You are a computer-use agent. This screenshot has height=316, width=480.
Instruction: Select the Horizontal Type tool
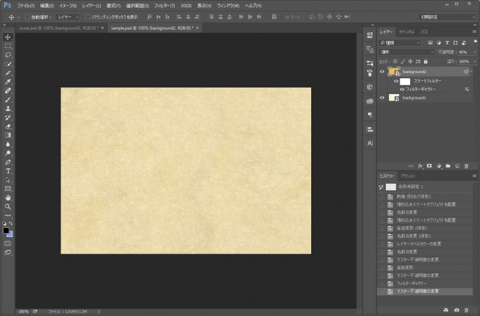[x=8, y=171]
